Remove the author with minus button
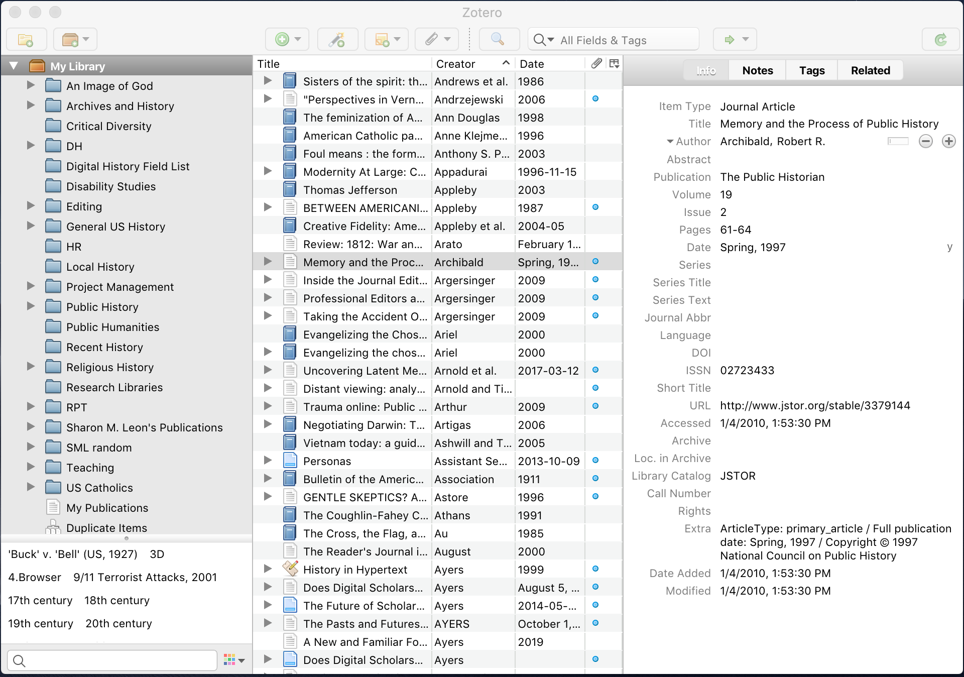Image resolution: width=964 pixels, height=677 pixels. point(925,142)
